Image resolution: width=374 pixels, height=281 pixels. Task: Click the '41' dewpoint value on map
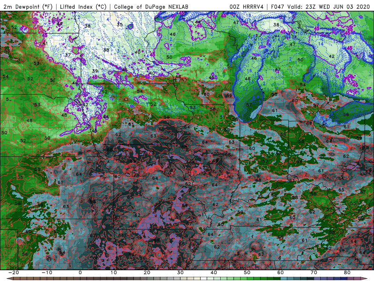pos(45,43)
